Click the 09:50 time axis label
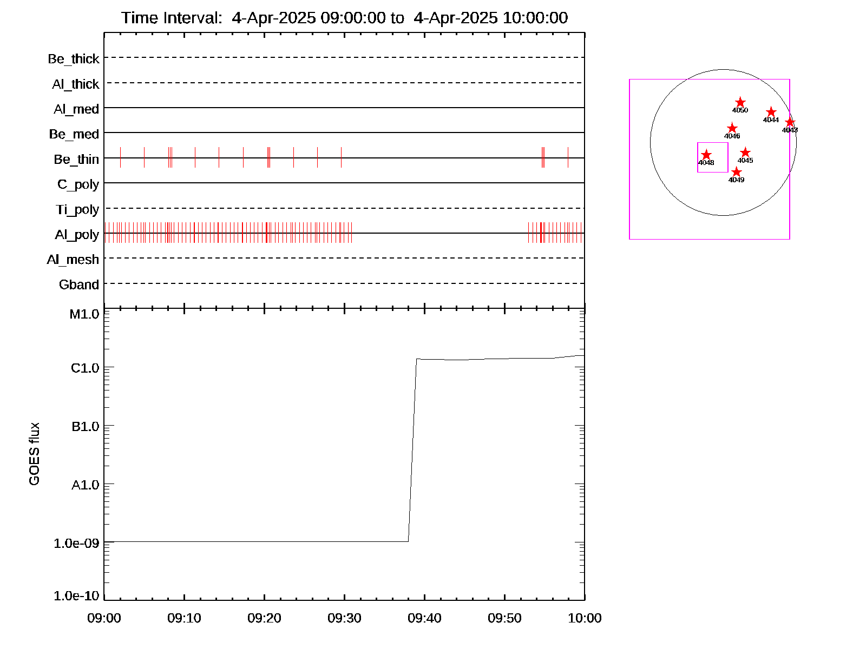Screen dimensions: 866x649 tap(504, 618)
